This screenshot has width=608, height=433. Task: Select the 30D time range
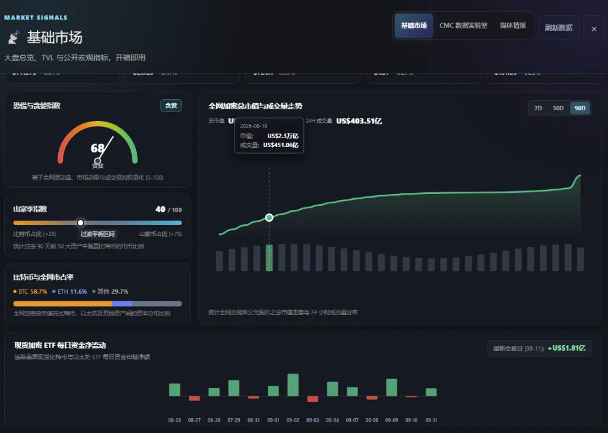[x=558, y=108]
